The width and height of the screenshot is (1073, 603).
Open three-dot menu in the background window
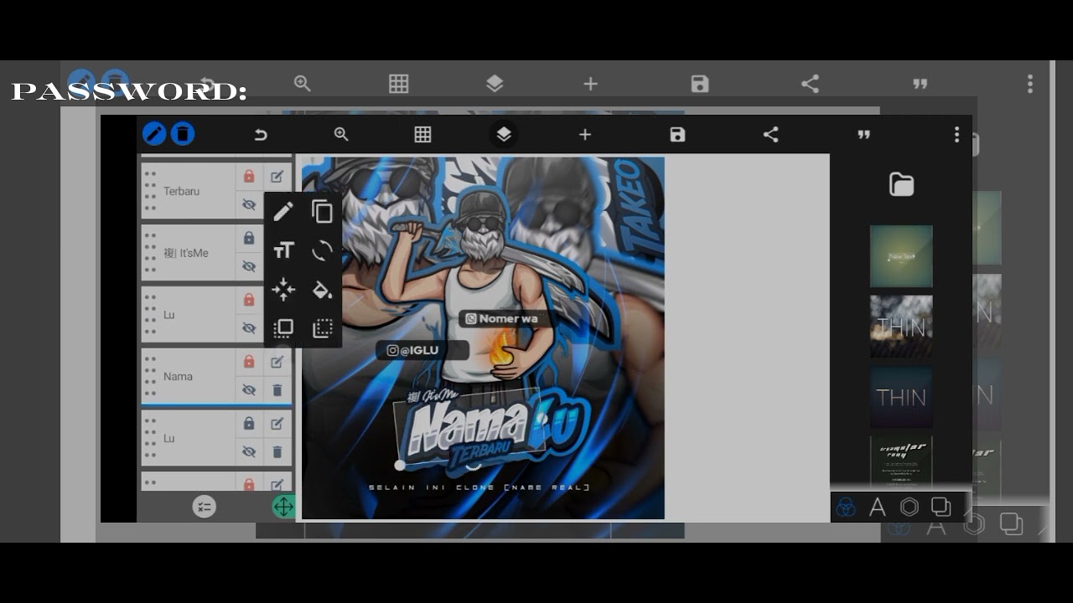click(1030, 83)
